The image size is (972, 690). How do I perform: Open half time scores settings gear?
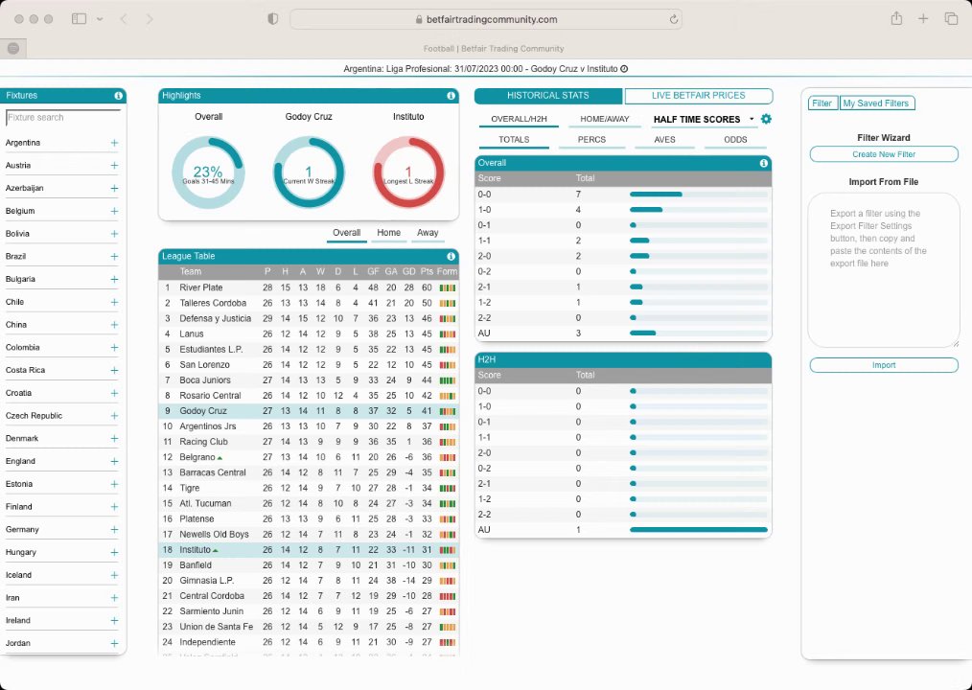point(766,119)
